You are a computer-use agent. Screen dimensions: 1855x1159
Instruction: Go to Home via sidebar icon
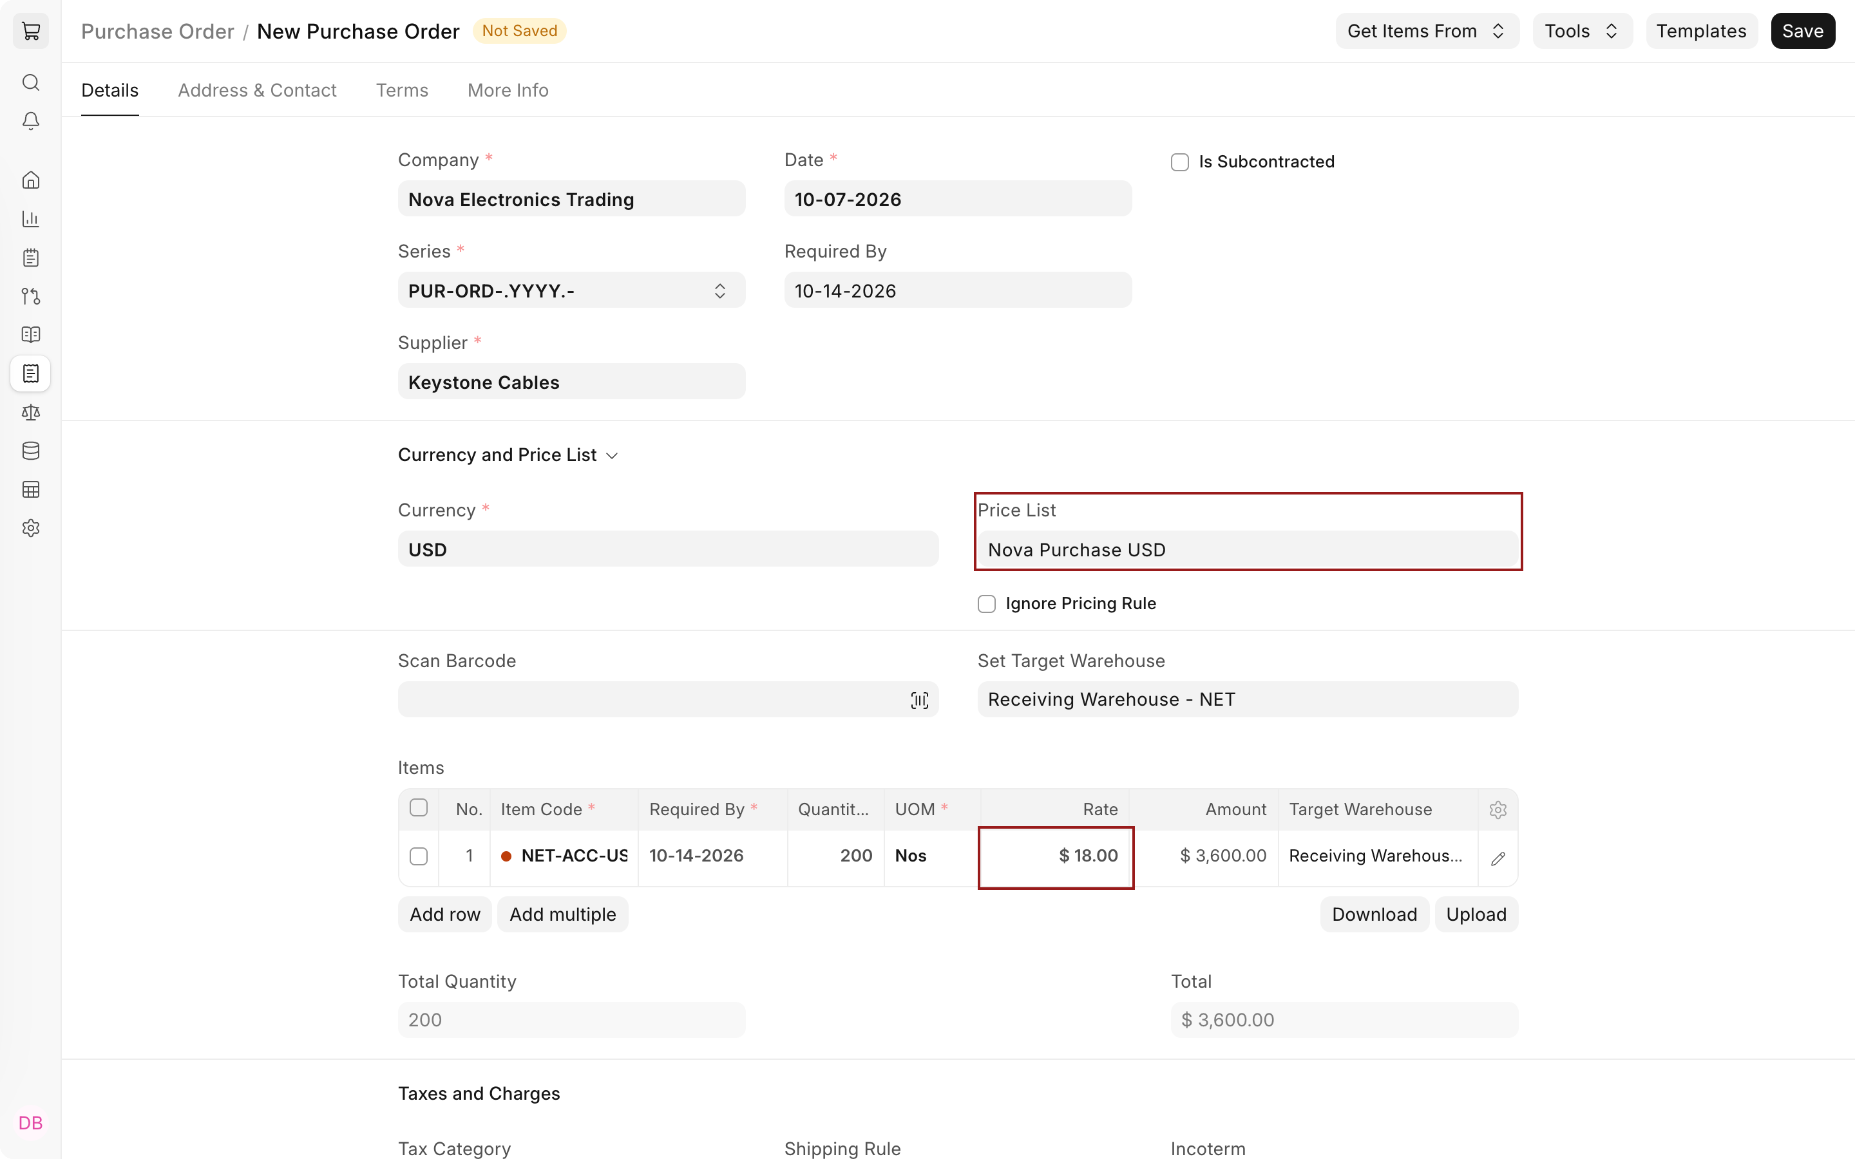point(31,180)
